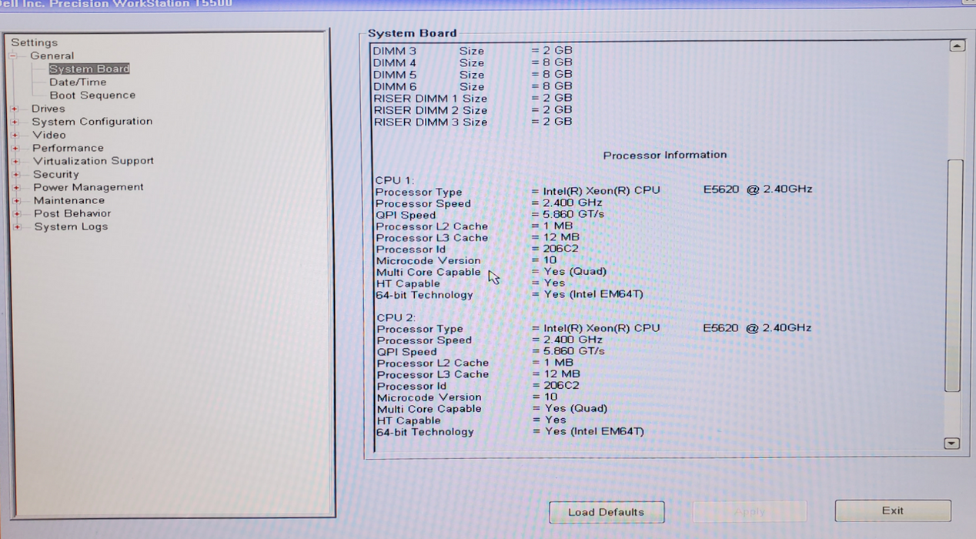The image size is (976, 539).
Task: Click the RISER DIMM 3 Size row
Action: tap(473, 122)
